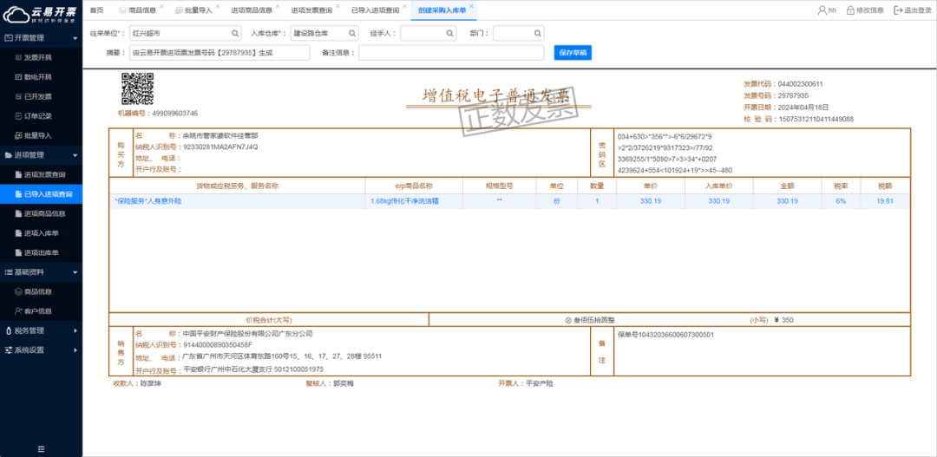Switch to the 进项发票查询 tab

(x=311, y=10)
